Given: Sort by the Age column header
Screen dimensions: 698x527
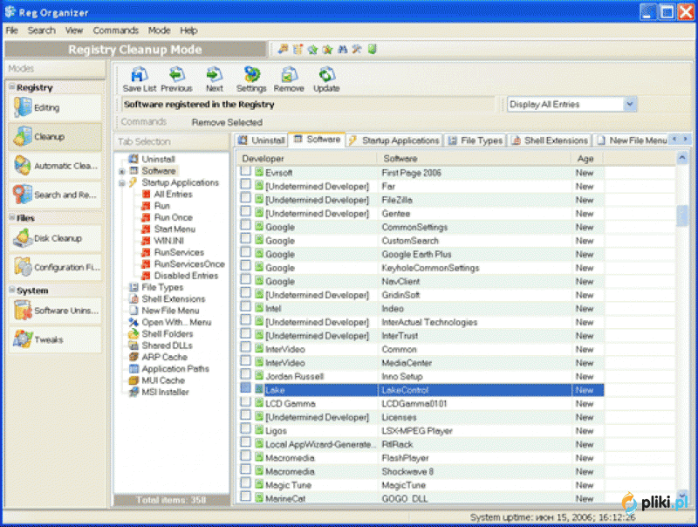Looking at the screenshot, I should (x=587, y=159).
